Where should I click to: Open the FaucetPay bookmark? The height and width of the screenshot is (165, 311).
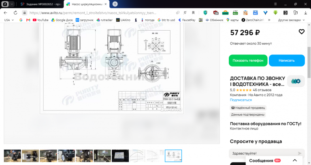pyautogui.click(x=187, y=20)
